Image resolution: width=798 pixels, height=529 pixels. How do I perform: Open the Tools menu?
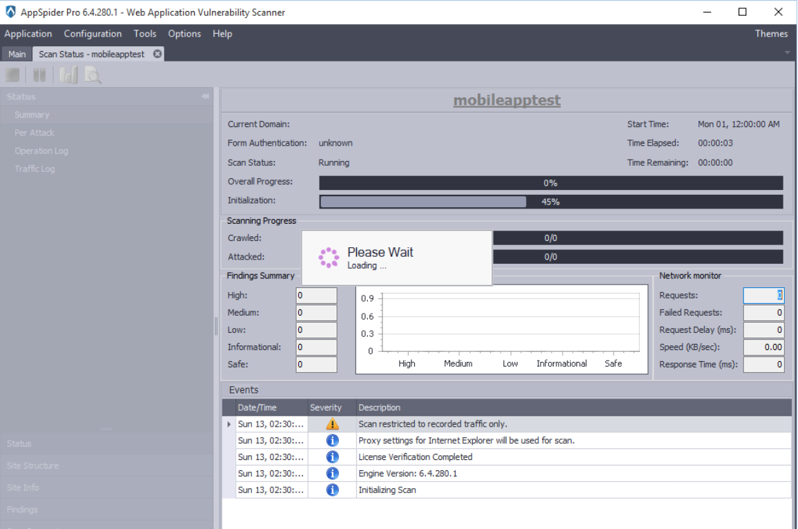pyautogui.click(x=145, y=34)
